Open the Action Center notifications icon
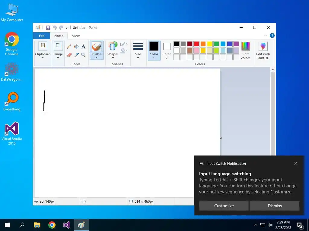The height and width of the screenshot is (231, 309). [x=300, y=225]
